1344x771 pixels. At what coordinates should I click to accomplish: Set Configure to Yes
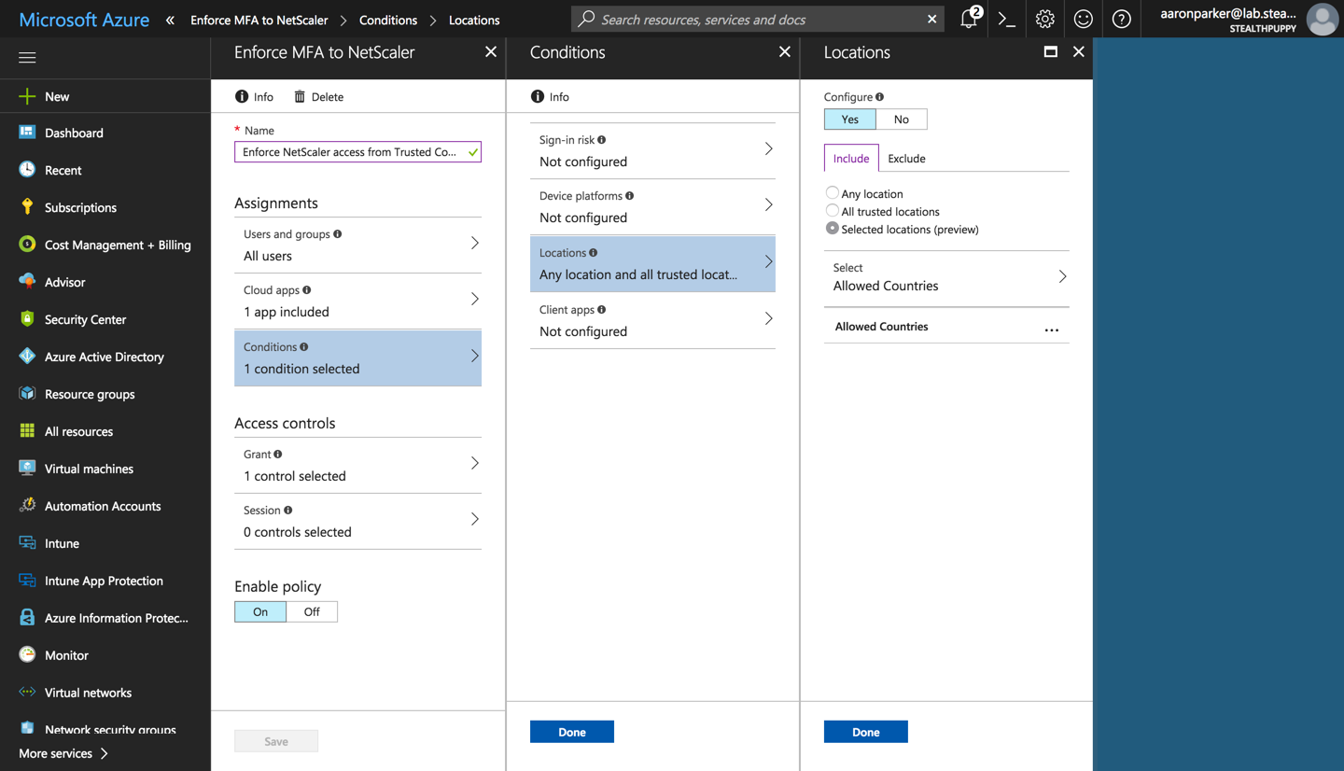click(x=849, y=119)
